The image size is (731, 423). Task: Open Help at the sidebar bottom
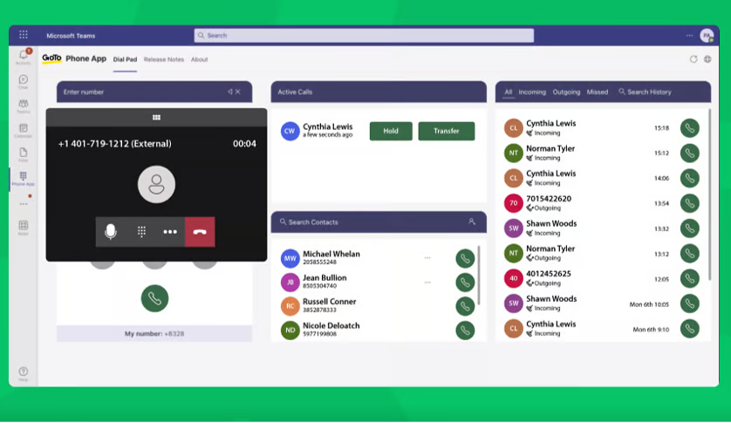pyautogui.click(x=24, y=373)
